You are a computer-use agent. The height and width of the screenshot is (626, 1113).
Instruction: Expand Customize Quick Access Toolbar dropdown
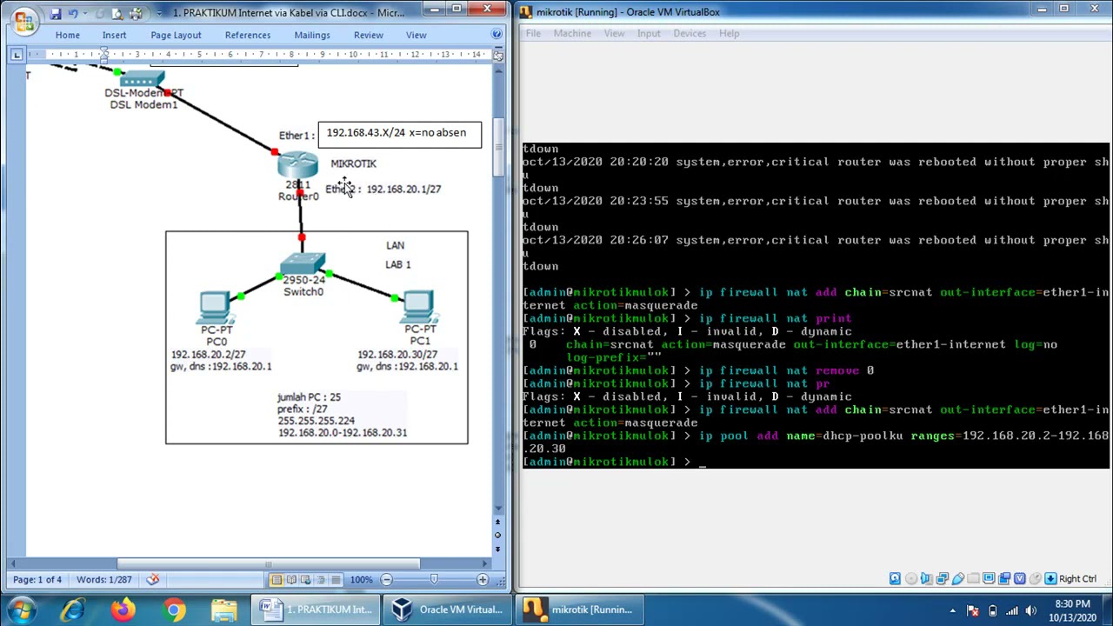[x=159, y=14]
